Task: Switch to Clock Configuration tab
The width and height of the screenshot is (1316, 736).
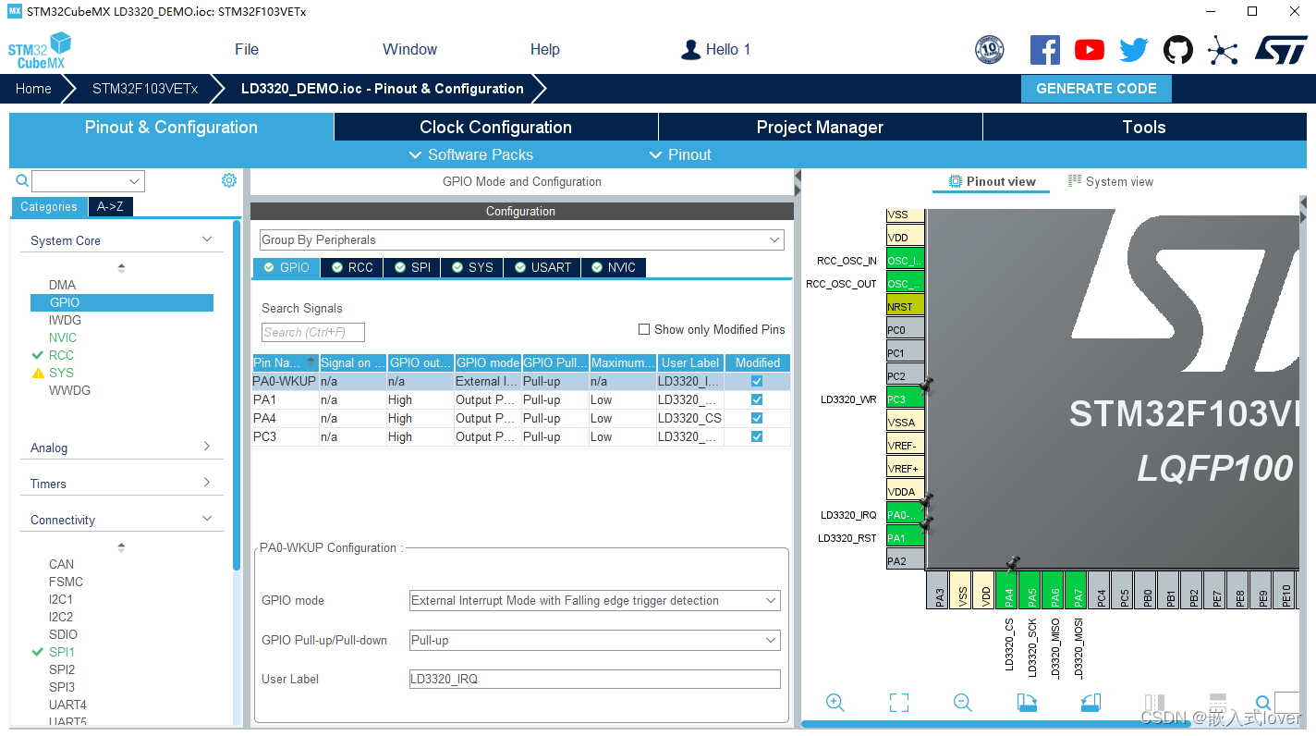Action: click(496, 128)
